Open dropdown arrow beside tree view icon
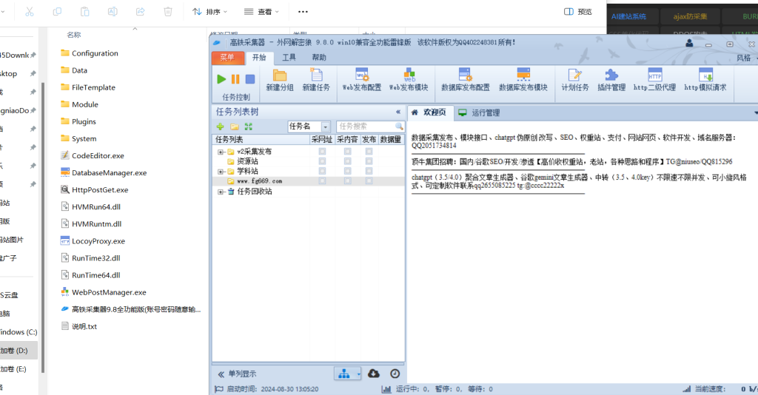This screenshot has height=395, width=758. point(358,374)
